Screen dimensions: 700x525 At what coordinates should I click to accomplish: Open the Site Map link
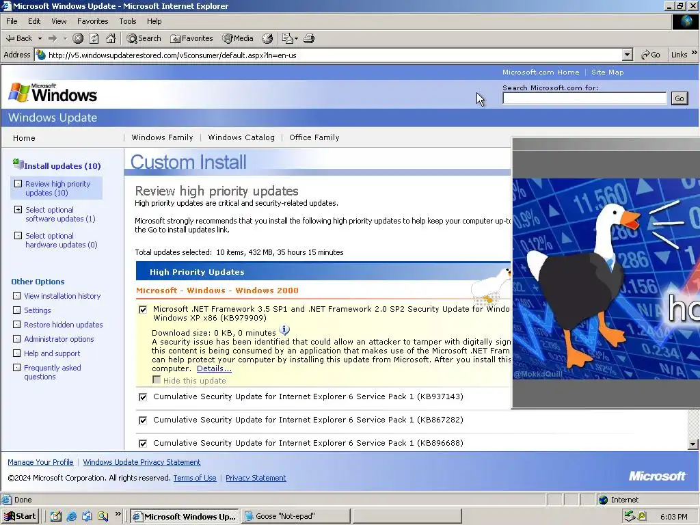[607, 72]
